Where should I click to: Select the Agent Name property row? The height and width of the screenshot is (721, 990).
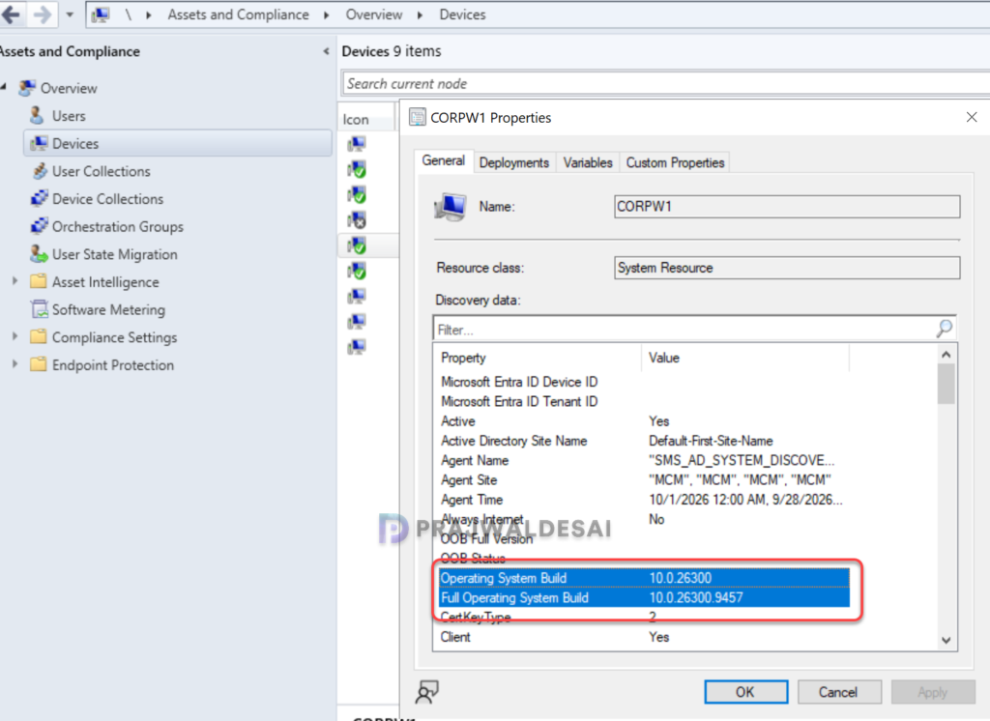point(644,460)
